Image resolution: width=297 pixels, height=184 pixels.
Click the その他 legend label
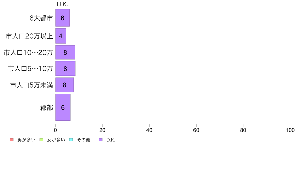(x=83, y=140)
